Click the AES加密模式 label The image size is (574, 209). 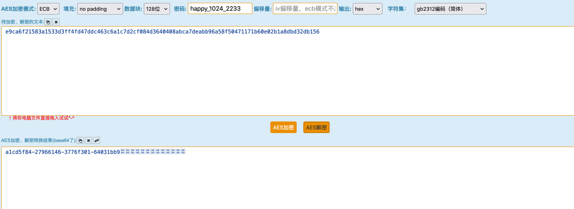18,9
